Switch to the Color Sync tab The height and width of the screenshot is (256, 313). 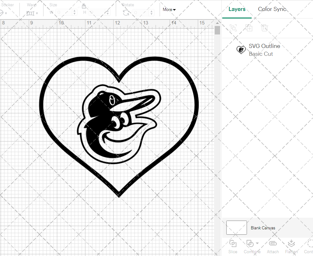272,9
